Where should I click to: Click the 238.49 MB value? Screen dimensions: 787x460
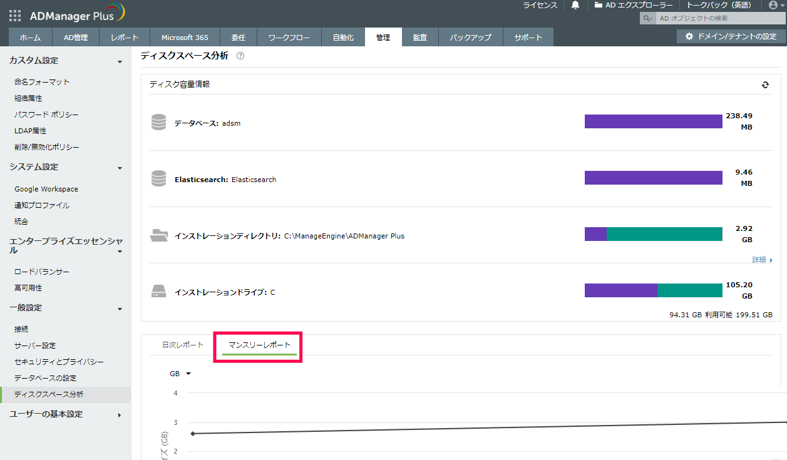pyautogui.click(x=739, y=121)
